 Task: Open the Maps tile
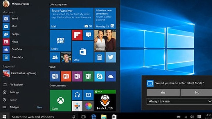(61, 41)
